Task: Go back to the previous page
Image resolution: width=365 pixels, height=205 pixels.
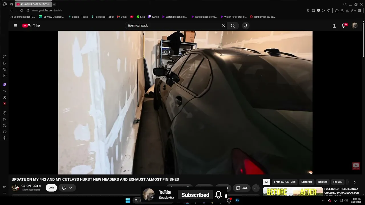Action: click(11, 11)
